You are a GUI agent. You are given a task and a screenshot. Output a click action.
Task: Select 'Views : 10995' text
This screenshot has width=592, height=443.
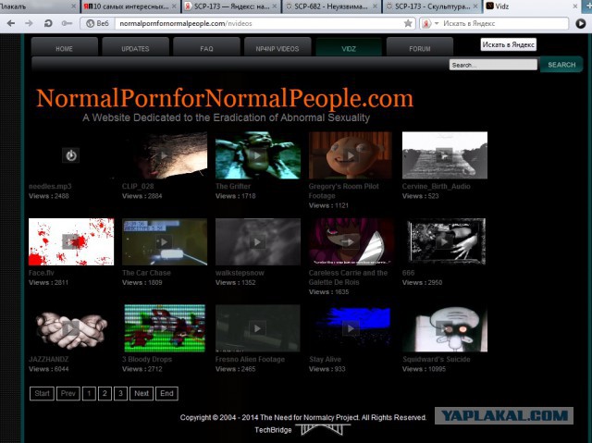pyautogui.click(x=424, y=369)
